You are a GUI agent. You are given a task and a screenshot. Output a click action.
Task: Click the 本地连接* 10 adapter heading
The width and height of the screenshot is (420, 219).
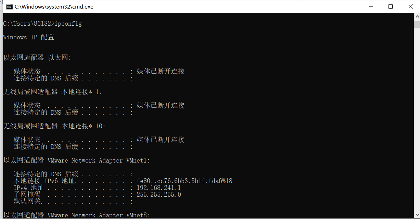click(x=54, y=126)
